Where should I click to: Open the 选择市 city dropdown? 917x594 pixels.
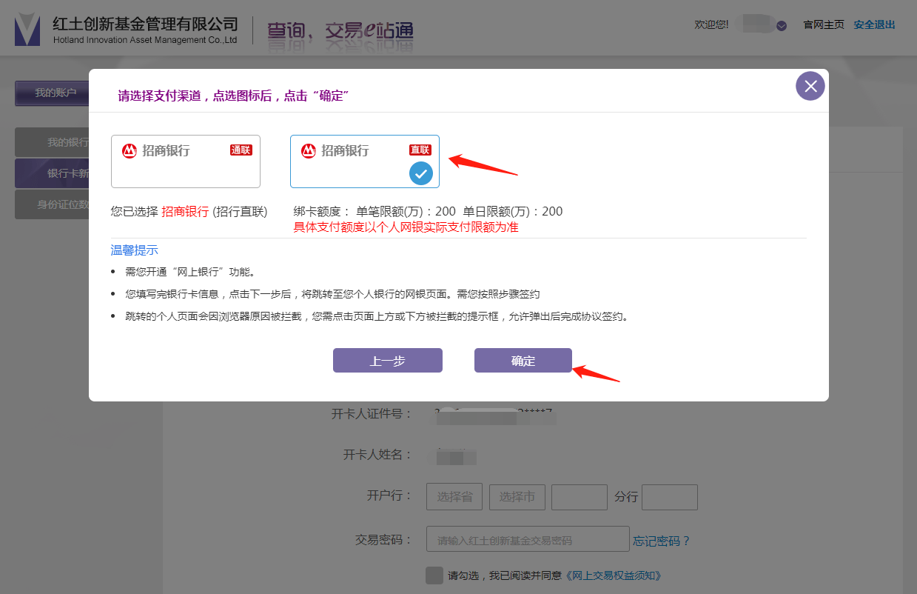pos(517,497)
